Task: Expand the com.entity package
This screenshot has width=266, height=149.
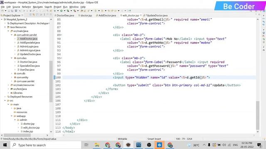Action: click(12, 77)
